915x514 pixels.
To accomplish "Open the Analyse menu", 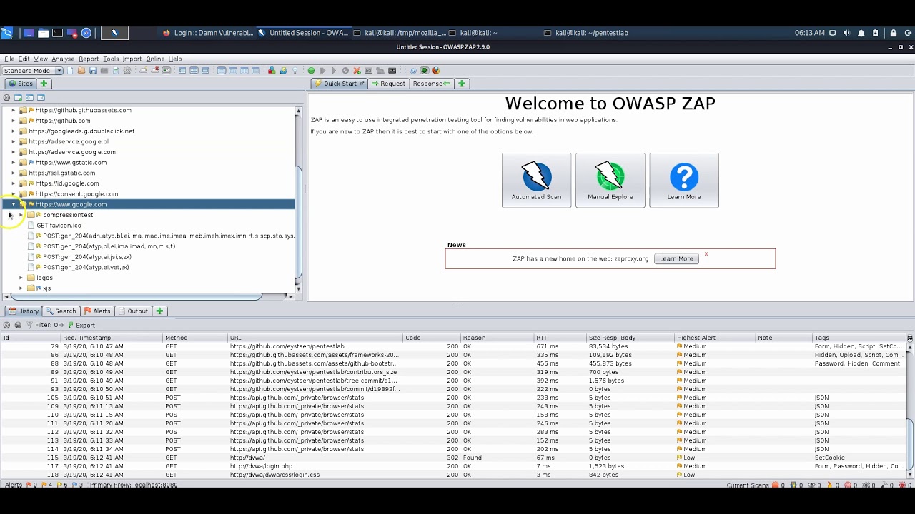I will tap(63, 59).
